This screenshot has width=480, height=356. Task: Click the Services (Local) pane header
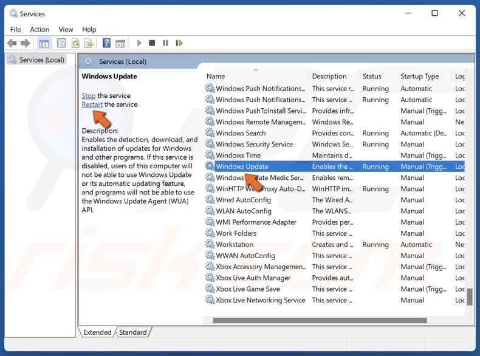123,61
